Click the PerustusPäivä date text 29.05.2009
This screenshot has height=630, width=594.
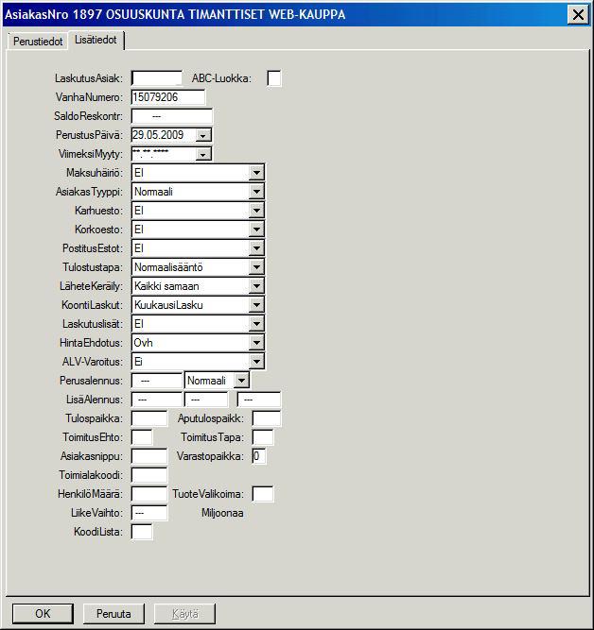tap(158, 135)
